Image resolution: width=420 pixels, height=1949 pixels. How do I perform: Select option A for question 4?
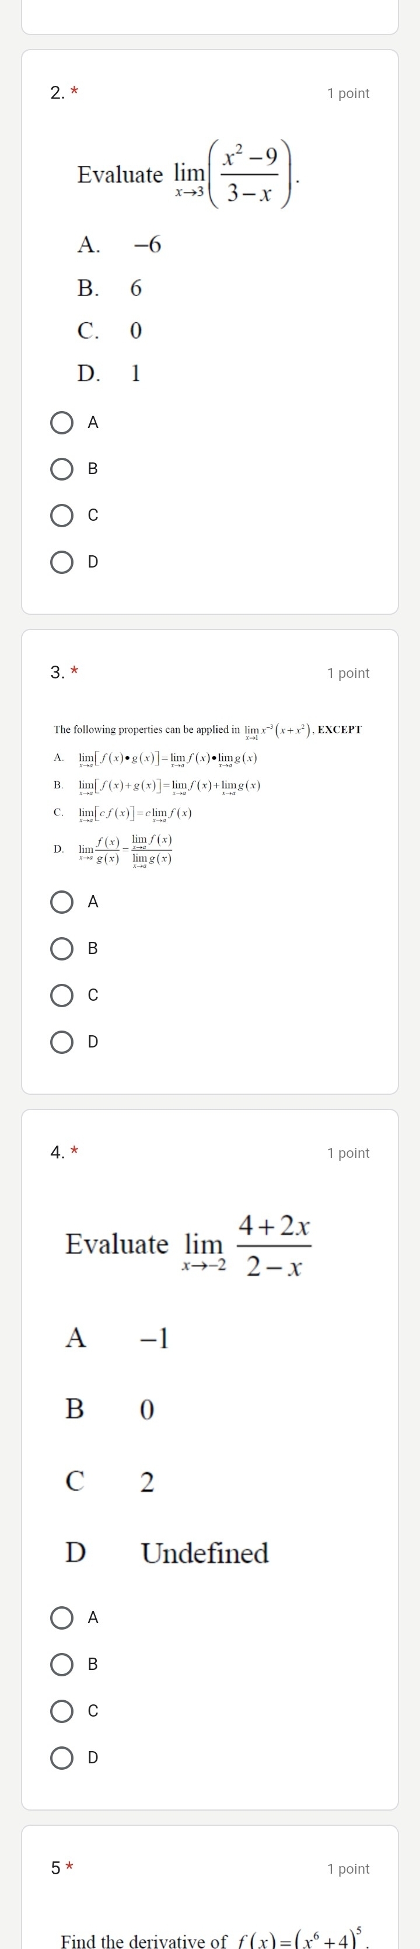click(x=62, y=1617)
